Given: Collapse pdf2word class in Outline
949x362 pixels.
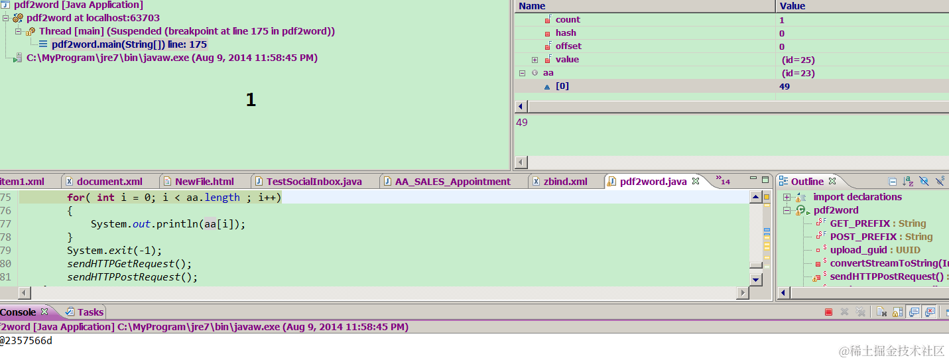Looking at the screenshot, I should click(787, 210).
